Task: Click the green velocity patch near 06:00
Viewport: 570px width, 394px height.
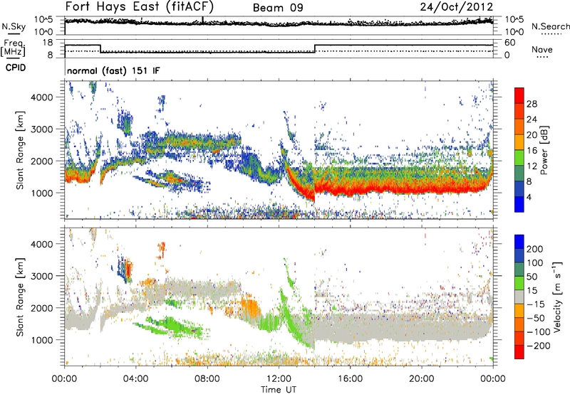Action: coord(174,326)
